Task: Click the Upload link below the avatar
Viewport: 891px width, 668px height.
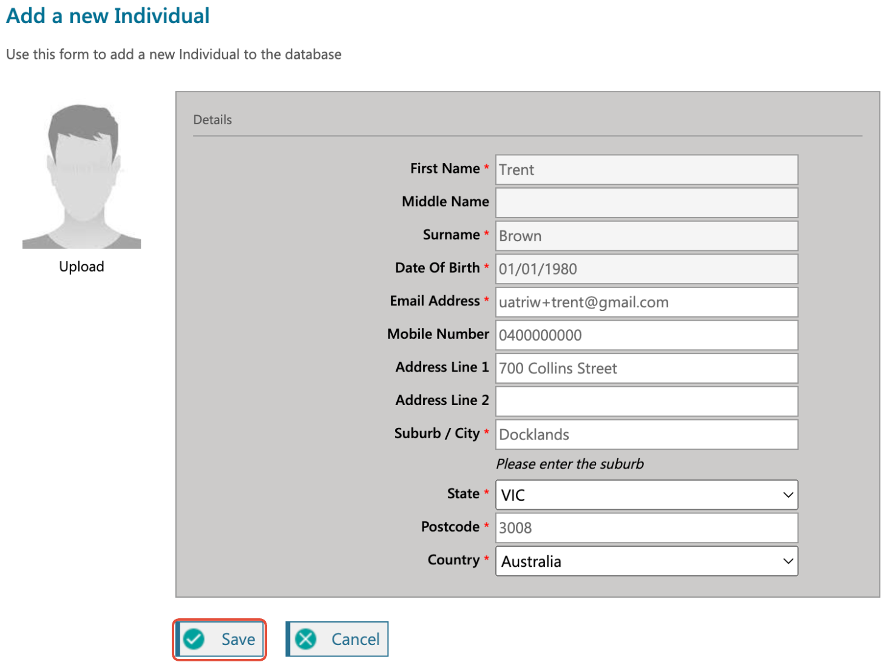Action: 81,267
